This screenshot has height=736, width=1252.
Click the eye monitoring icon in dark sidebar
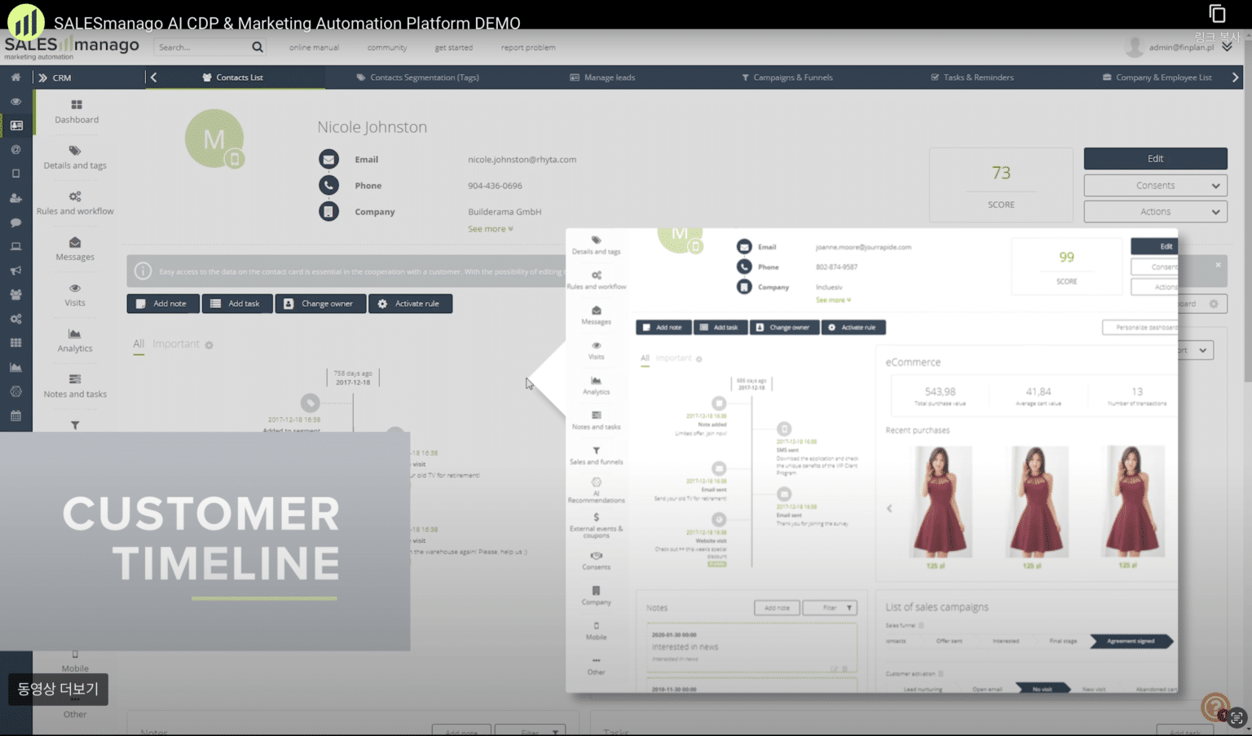(15, 102)
